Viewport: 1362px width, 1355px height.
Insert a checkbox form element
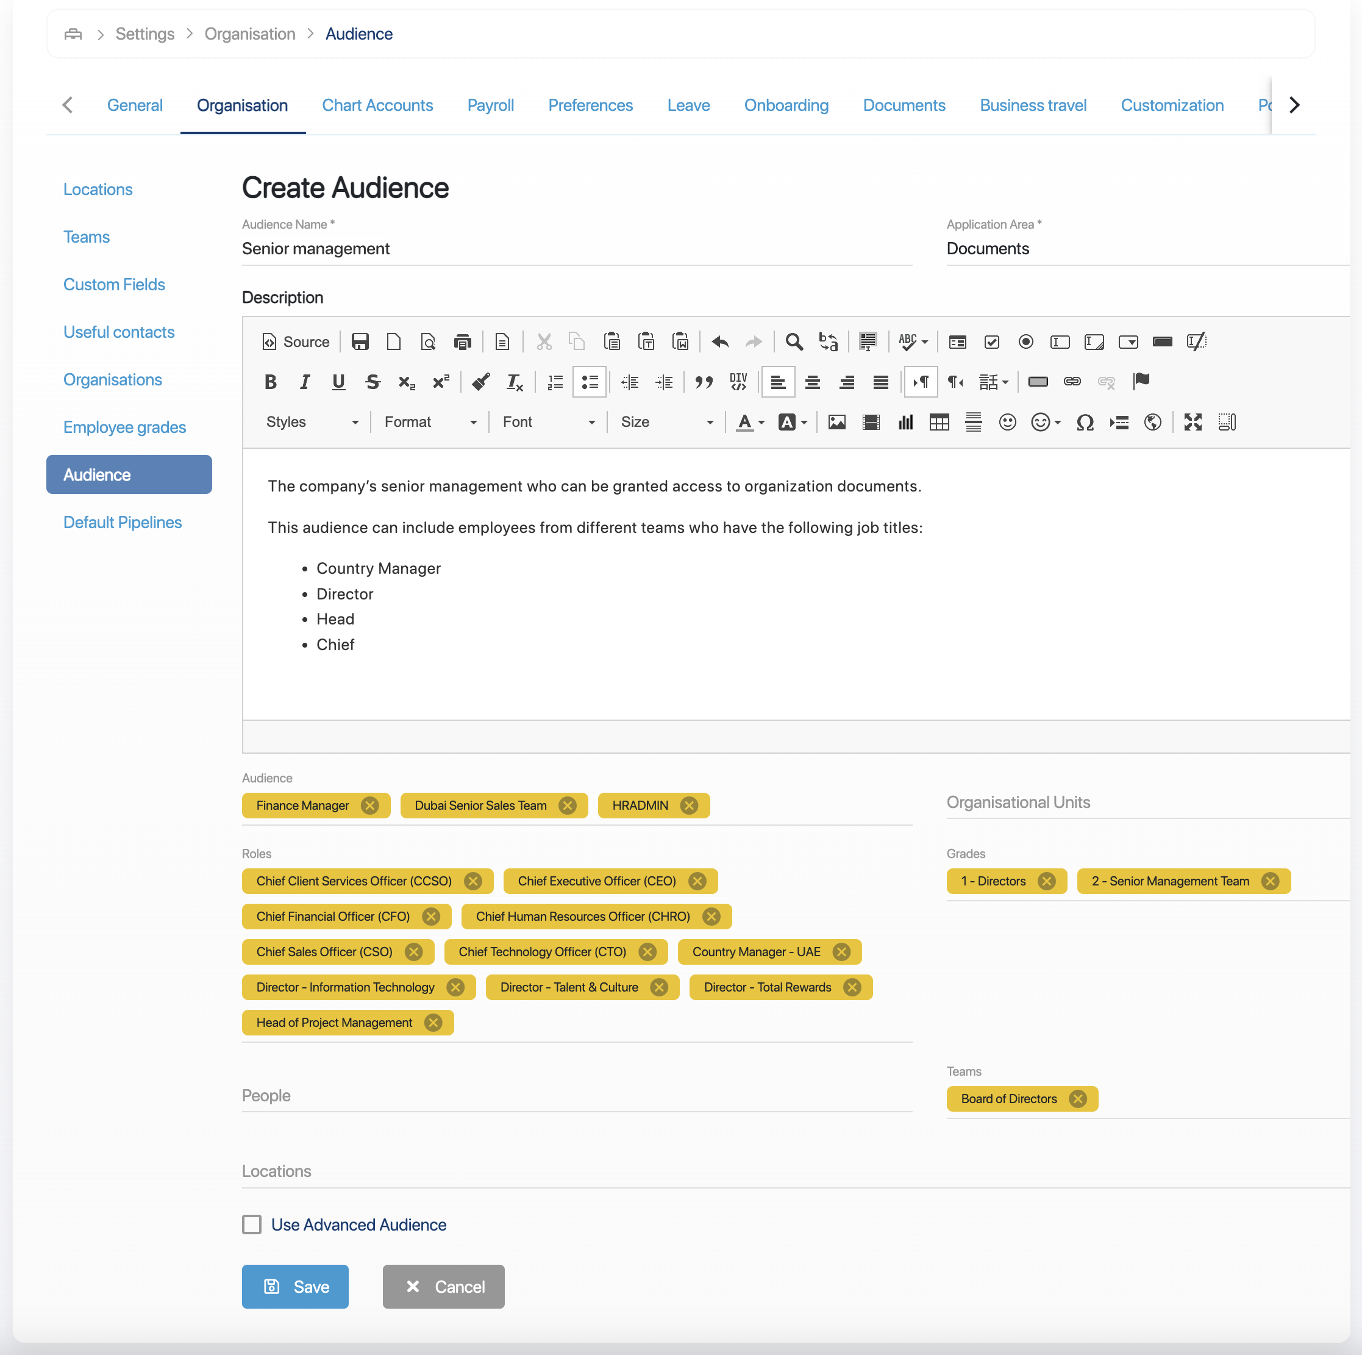coord(992,342)
